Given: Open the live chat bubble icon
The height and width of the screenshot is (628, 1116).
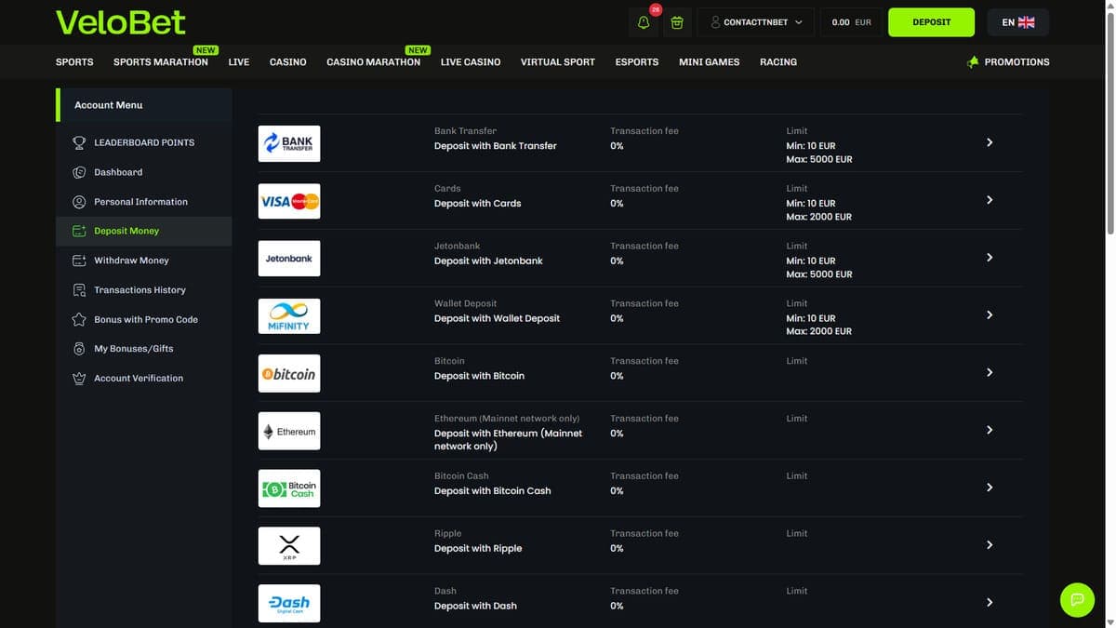Looking at the screenshot, I should (x=1077, y=599).
